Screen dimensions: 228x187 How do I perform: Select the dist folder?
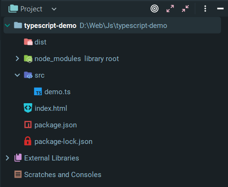40,42
